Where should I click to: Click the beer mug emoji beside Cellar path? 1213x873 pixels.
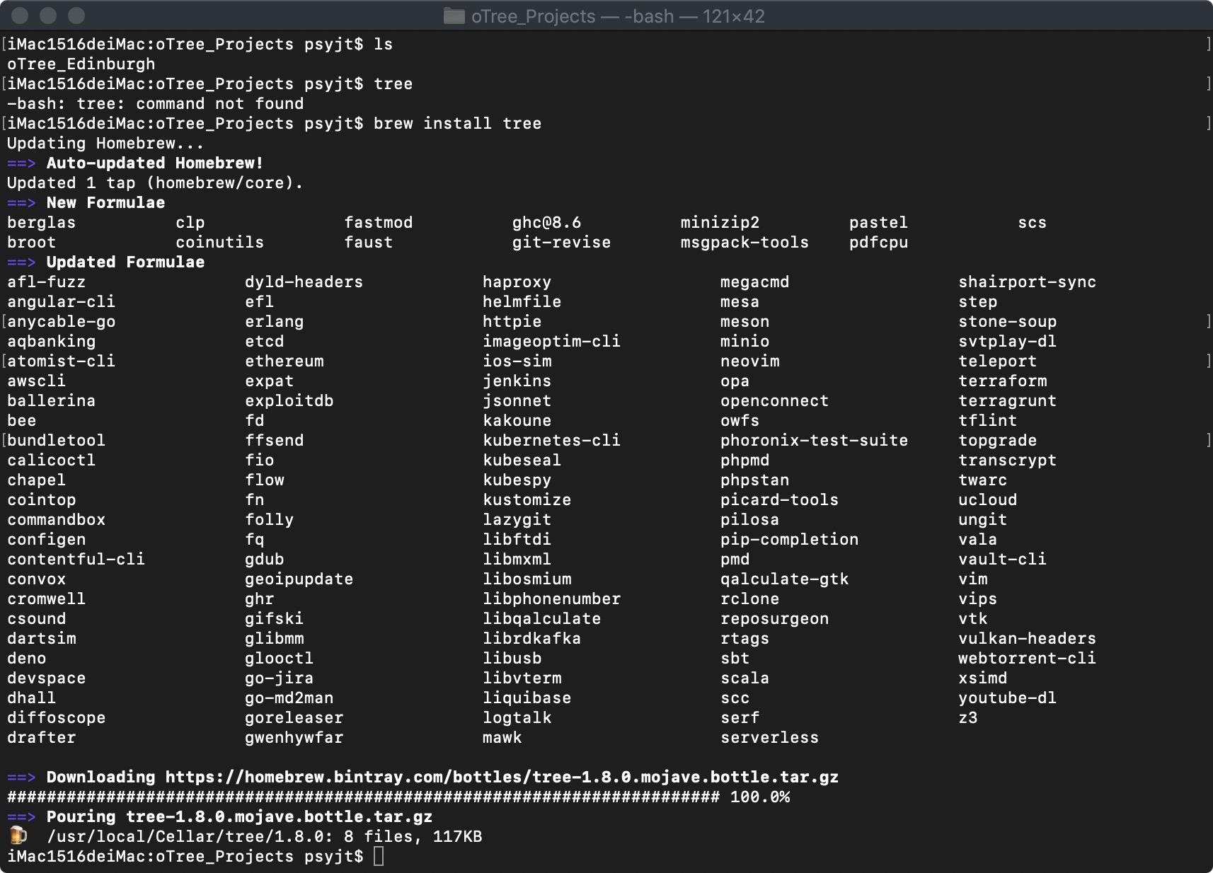tap(18, 836)
